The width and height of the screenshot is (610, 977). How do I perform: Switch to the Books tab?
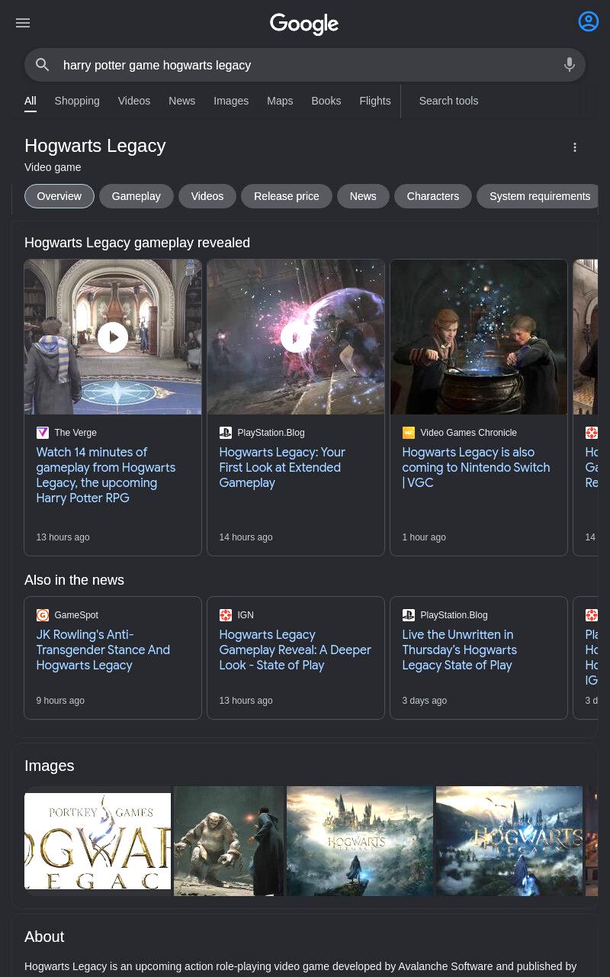coord(326,101)
